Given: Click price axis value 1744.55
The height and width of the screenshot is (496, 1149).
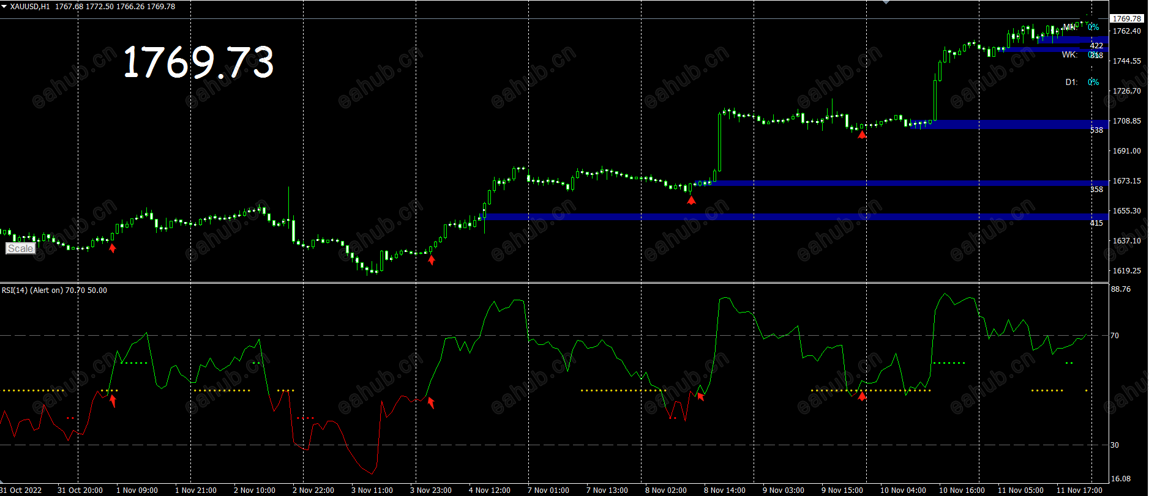Looking at the screenshot, I should [x=1127, y=61].
